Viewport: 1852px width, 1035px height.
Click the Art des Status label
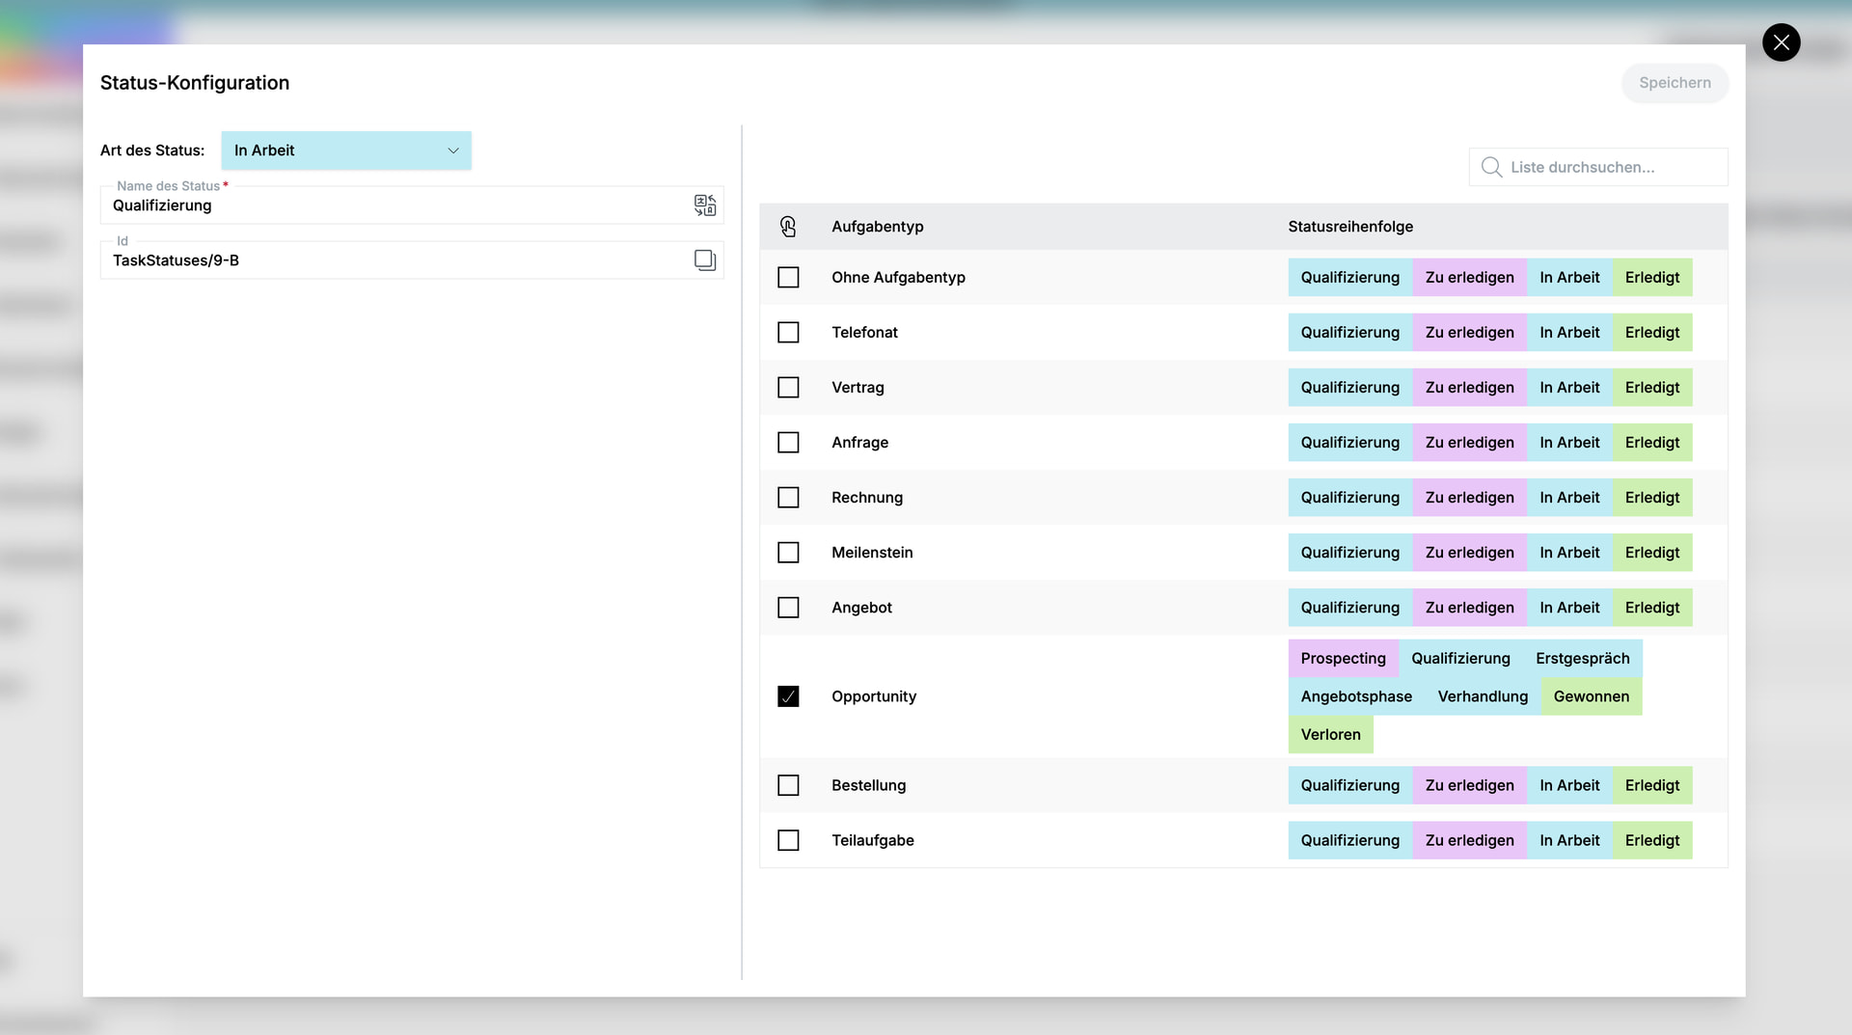[152, 150]
